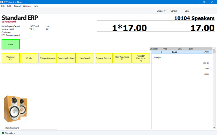217x135 pixels.
Task: Click the POS Session opened text
Action: [x=11, y=35]
